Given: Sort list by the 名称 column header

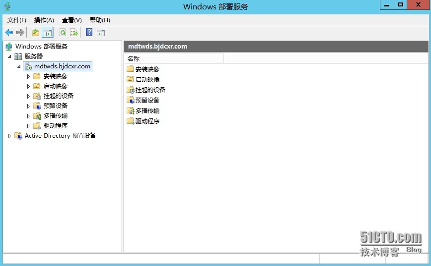Looking at the screenshot, I should tap(174, 58).
